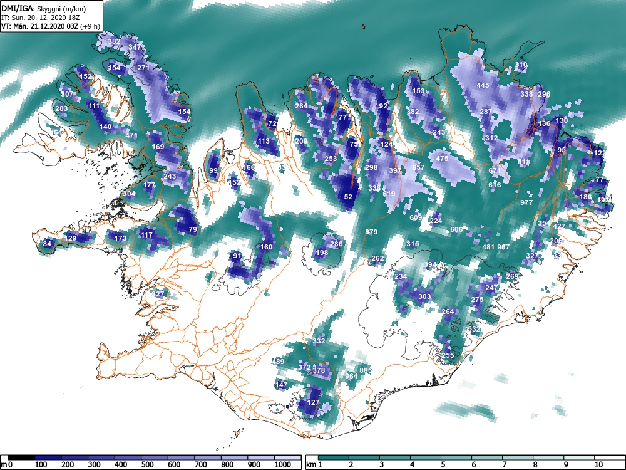Click the visibility value 95 on the map
Image resolution: width=626 pixels, height=470 pixels.
click(562, 150)
